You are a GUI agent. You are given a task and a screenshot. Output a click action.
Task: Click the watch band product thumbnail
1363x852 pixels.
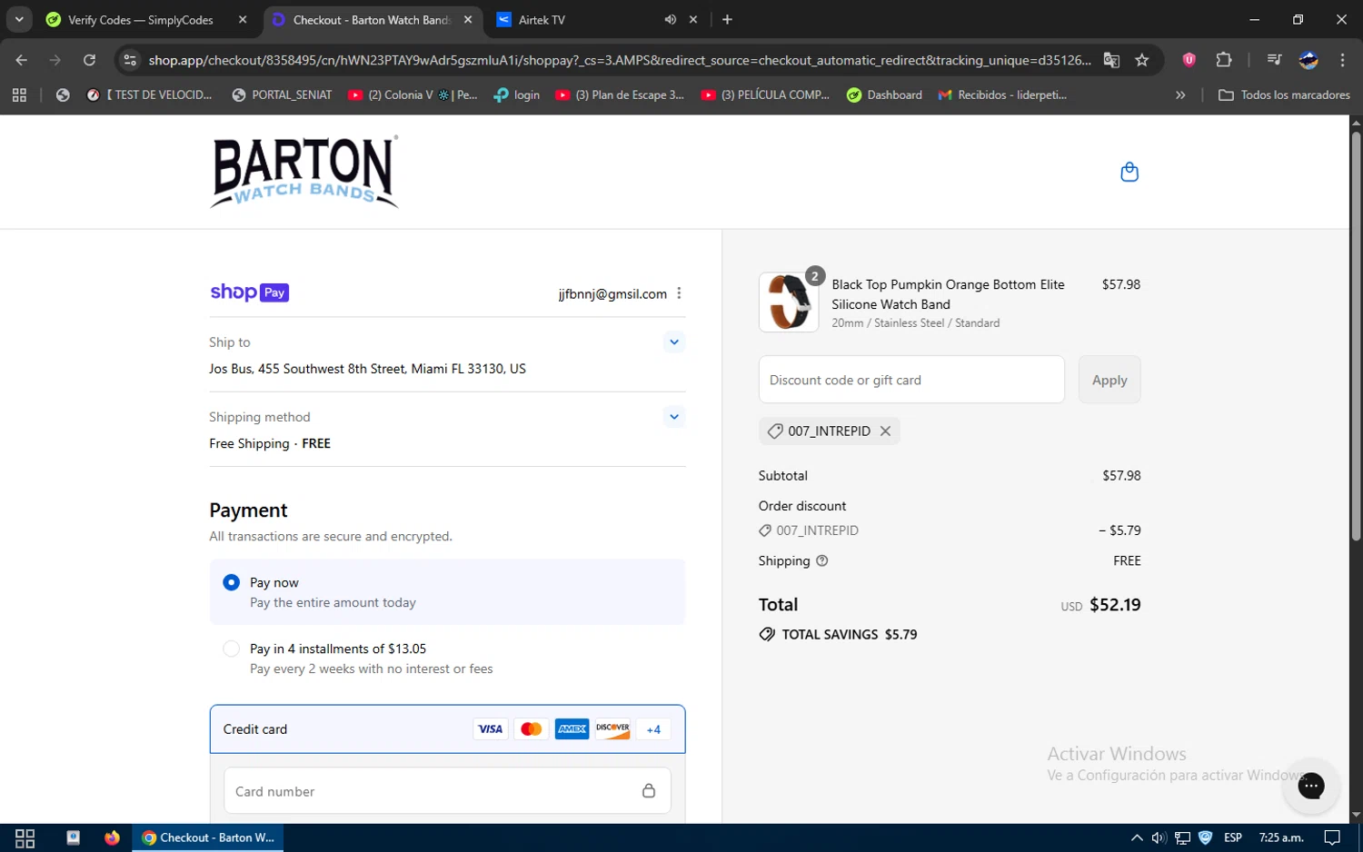(788, 302)
